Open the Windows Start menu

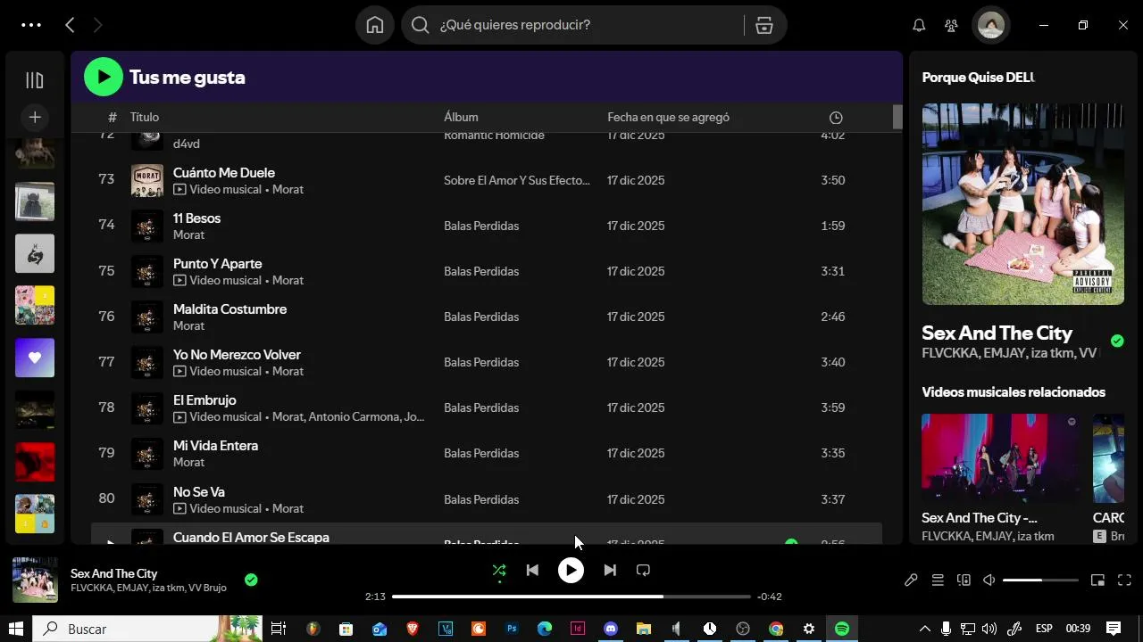(16, 629)
